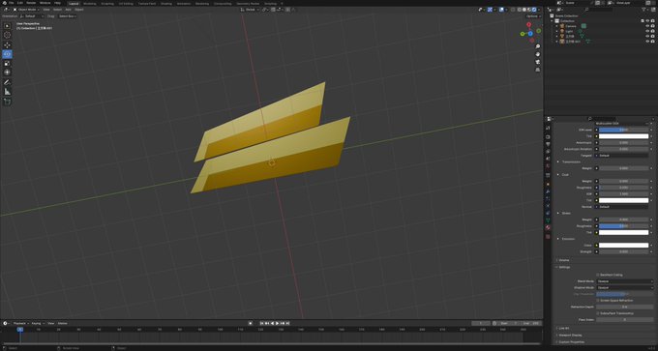The height and width of the screenshot is (351, 658).
Task: Hide the 立方体.001 object in outliner
Action: click(x=647, y=42)
